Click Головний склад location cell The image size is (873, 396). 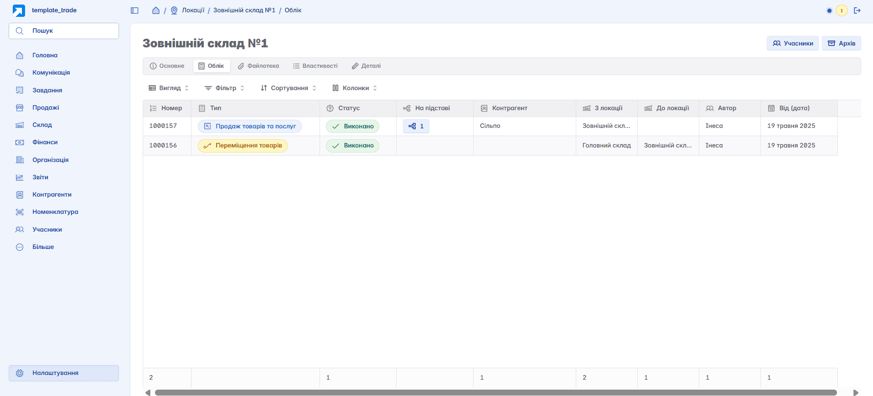[607, 146]
